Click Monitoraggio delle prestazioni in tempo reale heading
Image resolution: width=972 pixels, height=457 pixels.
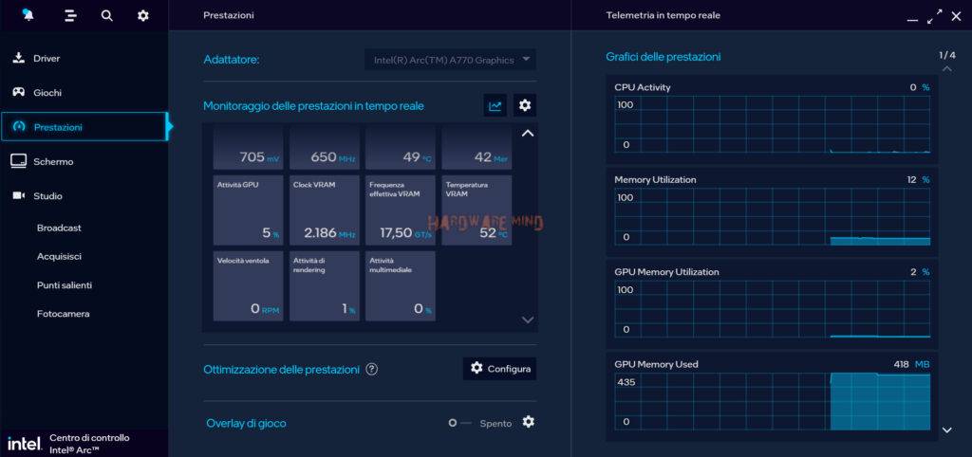tap(313, 106)
